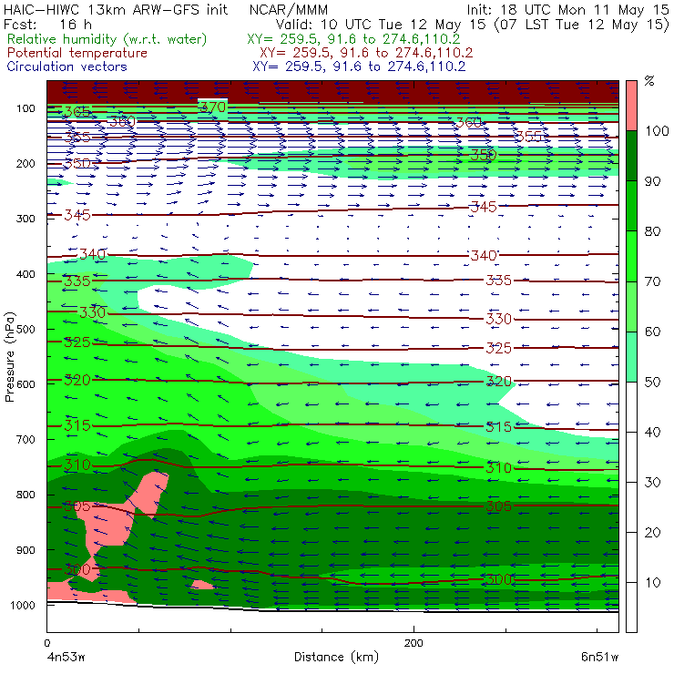Click the '80' colorbar tick label

tap(652, 231)
